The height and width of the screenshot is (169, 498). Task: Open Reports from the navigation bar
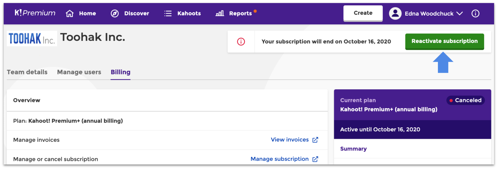(x=240, y=13)
